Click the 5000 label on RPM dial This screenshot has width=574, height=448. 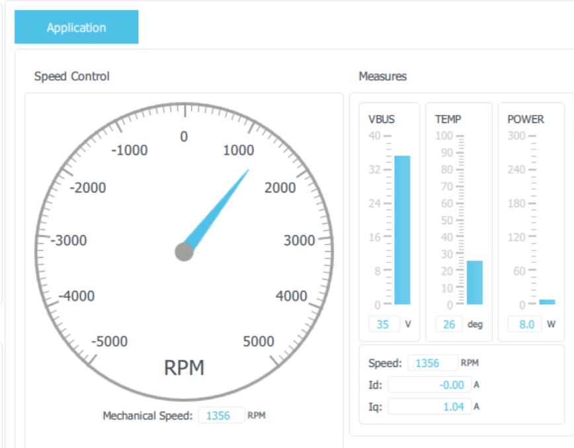coord(259,342)
